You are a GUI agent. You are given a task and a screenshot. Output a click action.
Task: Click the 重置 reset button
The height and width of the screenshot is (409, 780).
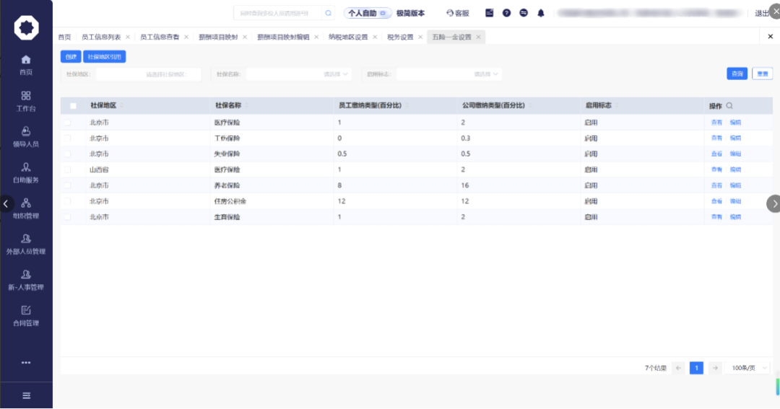pyautogui.click(x=763, y=74)
